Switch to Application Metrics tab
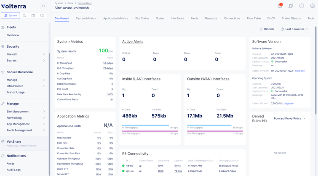The height and width of the screenshot is (176, 318). point(115,18)
